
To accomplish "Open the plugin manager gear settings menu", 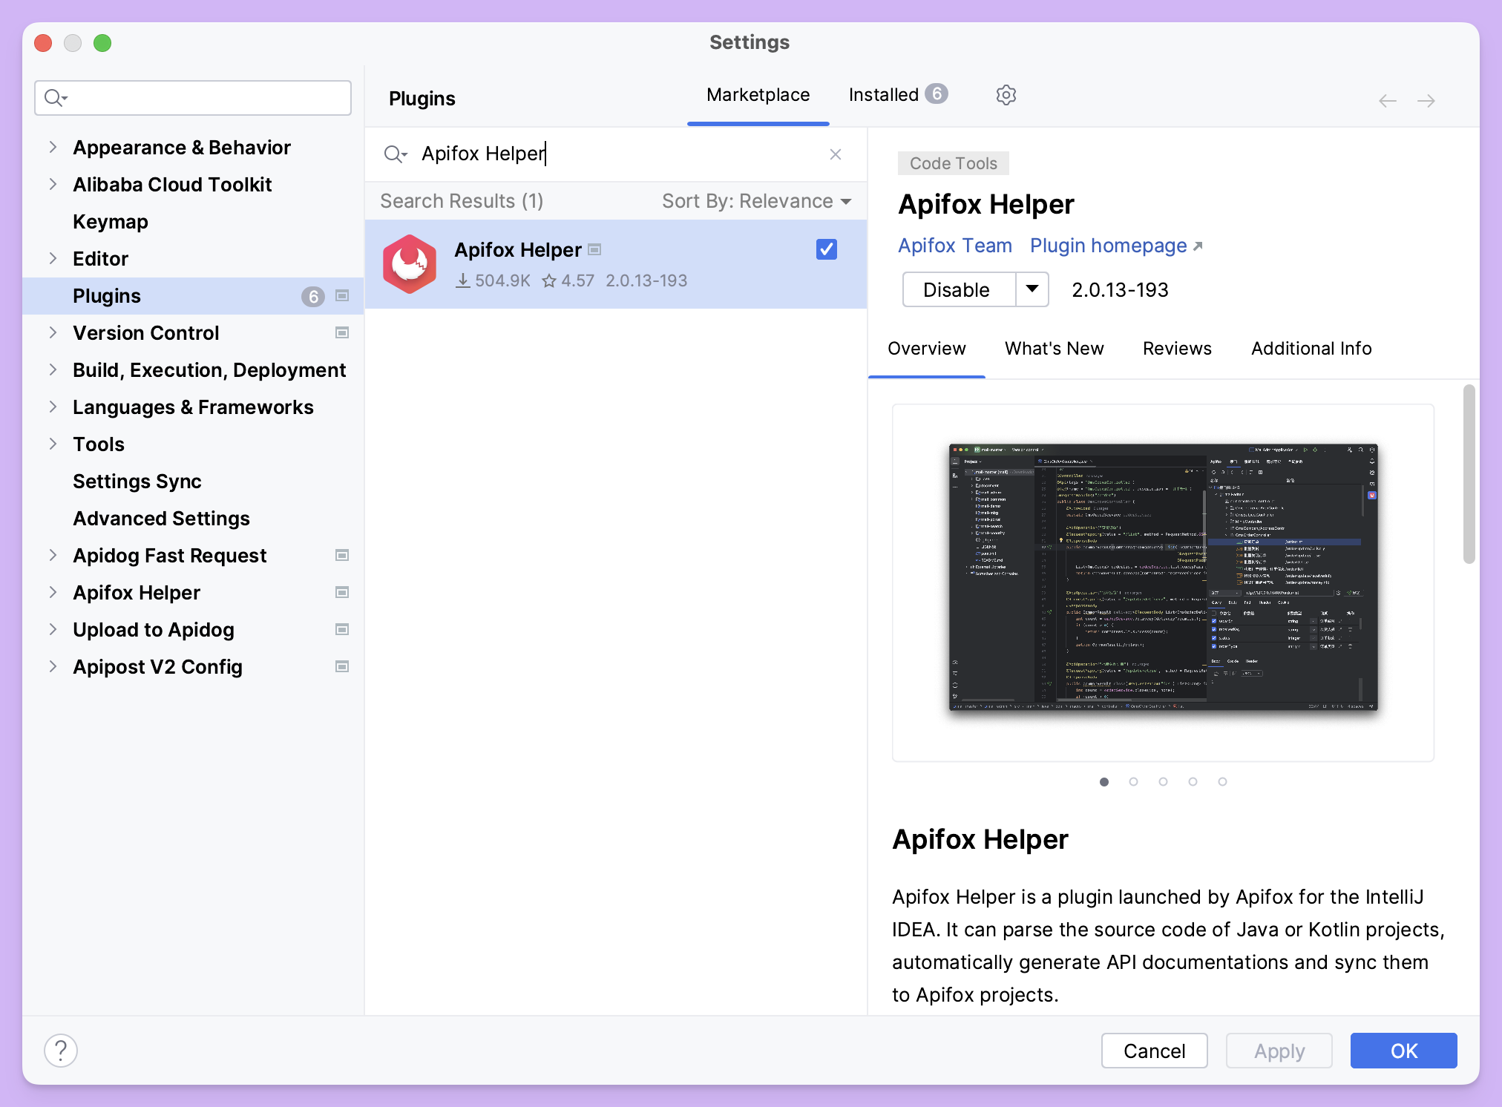I will point(1006,95).
